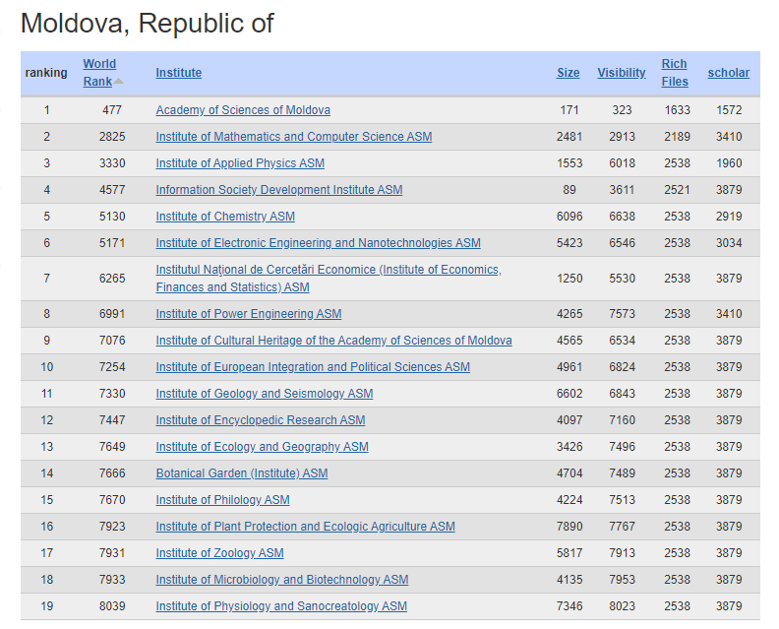Screen dimensions: 779x629
Task: Sort table by Visibility column
Action: [x=621, y=73]
